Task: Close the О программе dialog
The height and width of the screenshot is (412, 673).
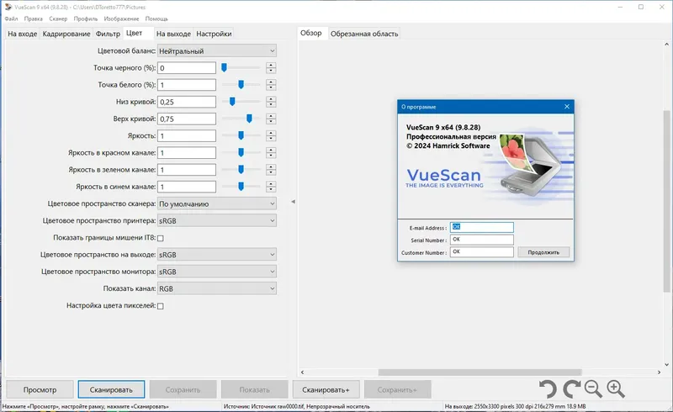Action: 566,107
